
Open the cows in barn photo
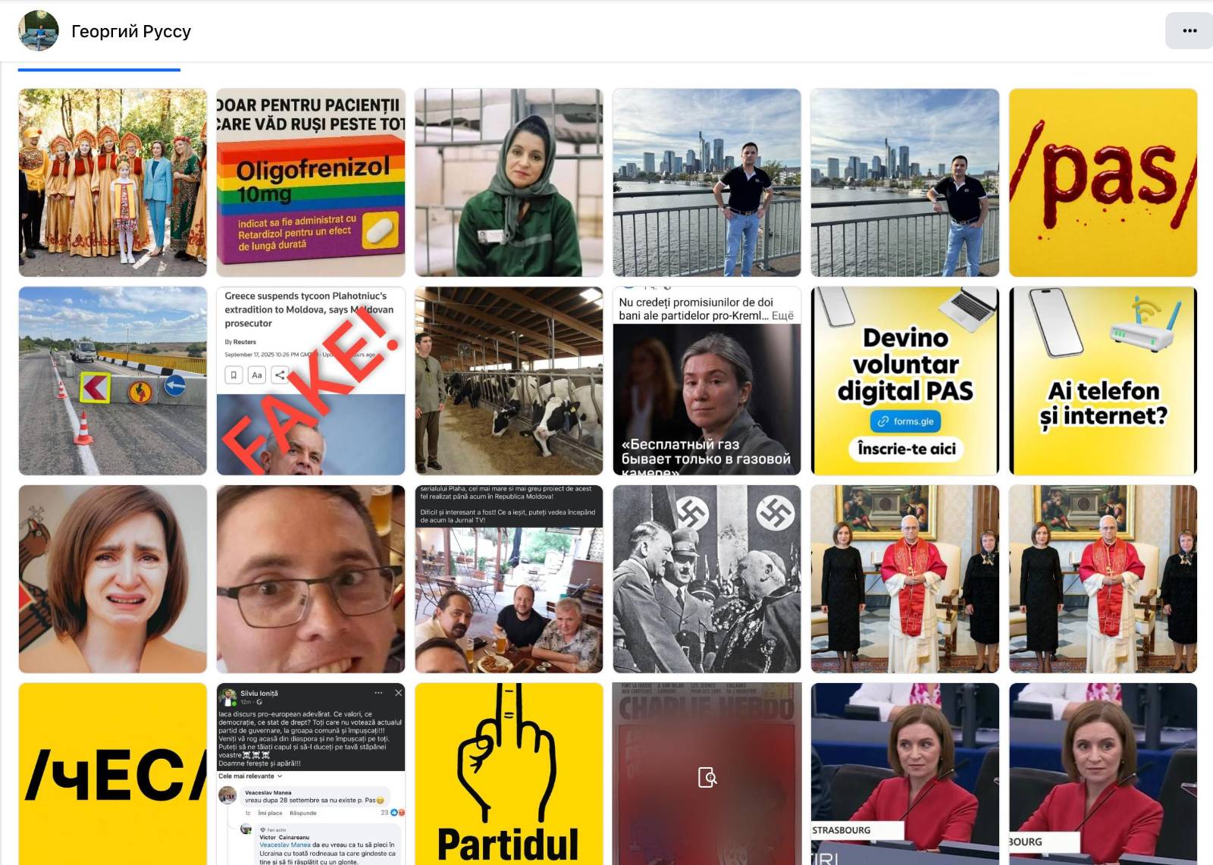pyautogui.click(x=509, y=381)
